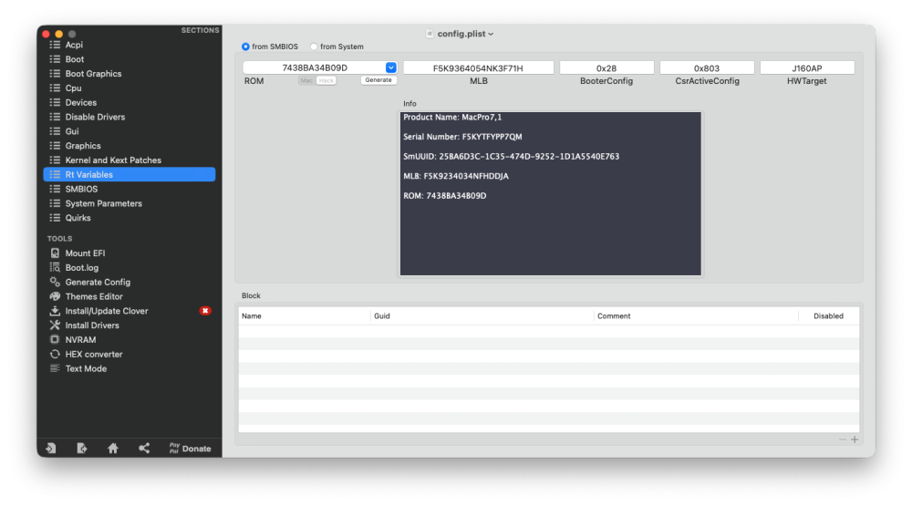The height and width of the screenshot is (506, 912).
Task: Click the CsrActiveConfig field
Action: tap(707, 68)
